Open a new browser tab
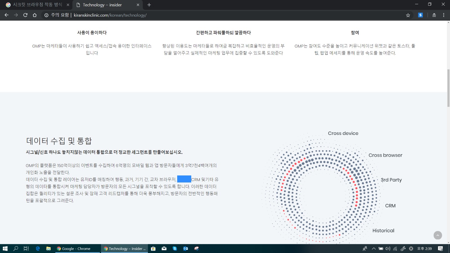 click(149, 5)
